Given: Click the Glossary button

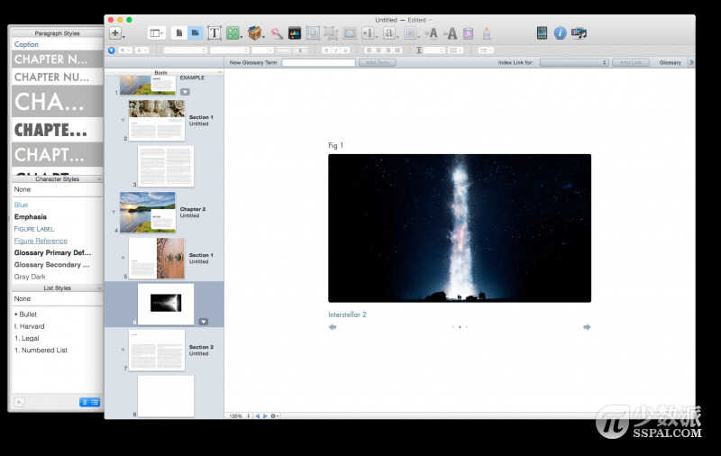Looking at the screenshot, I should pos(670,62).
